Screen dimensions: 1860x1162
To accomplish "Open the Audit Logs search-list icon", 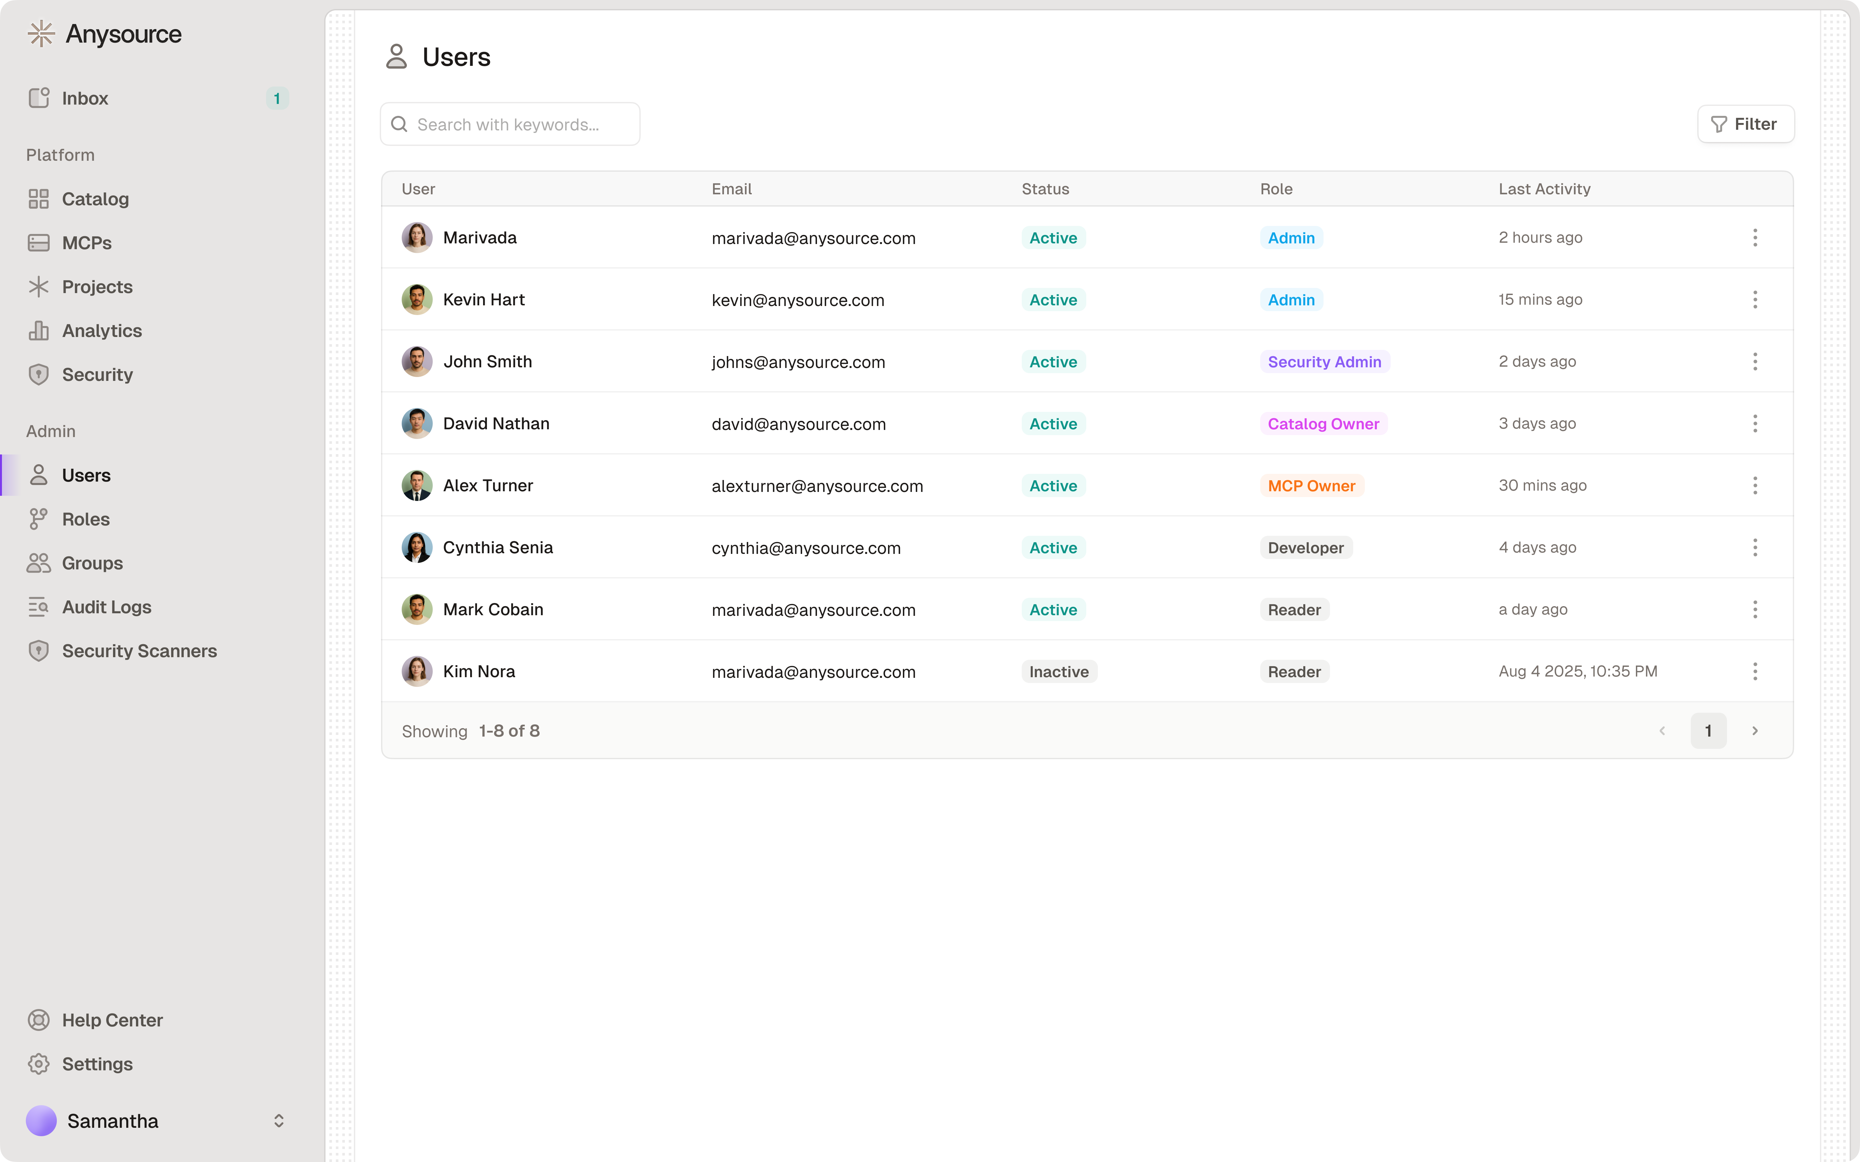I will (x=38, y=607).
